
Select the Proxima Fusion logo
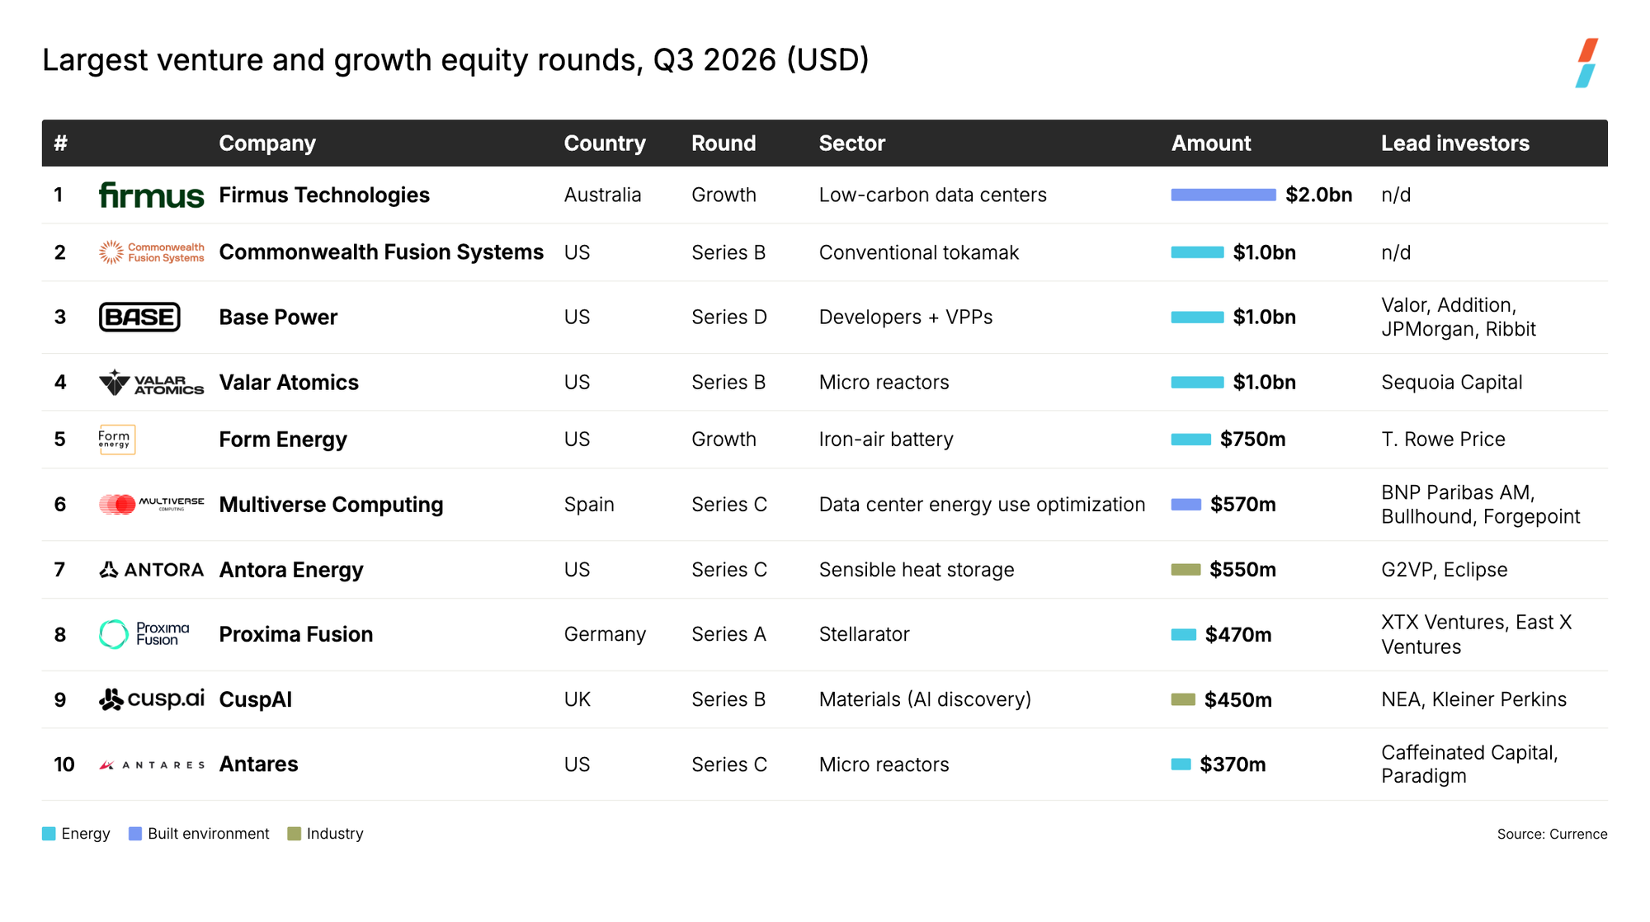[x=144, y=634]
